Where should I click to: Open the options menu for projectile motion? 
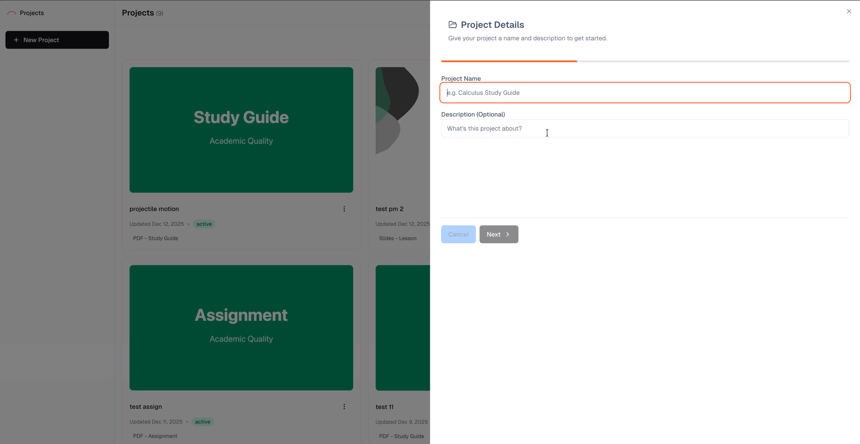coord(344,209)
